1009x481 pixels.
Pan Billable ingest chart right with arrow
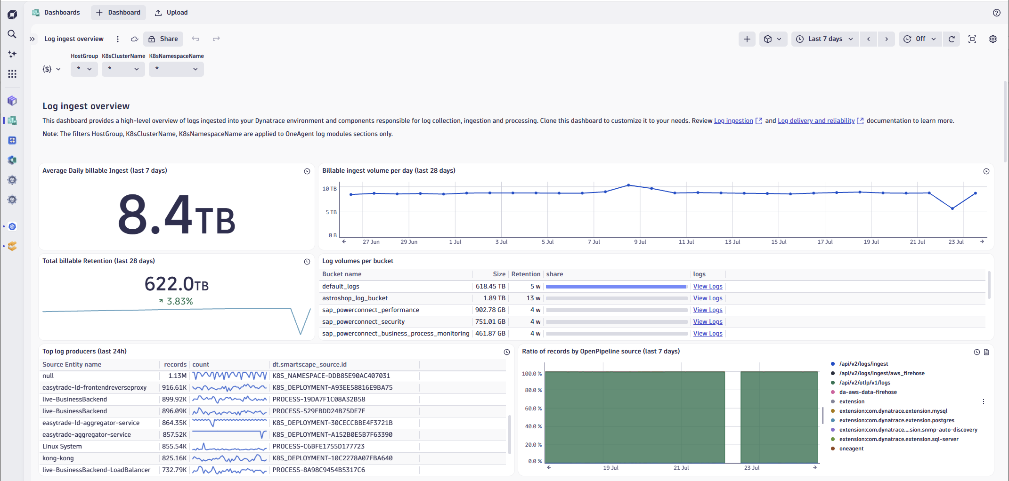982,241
